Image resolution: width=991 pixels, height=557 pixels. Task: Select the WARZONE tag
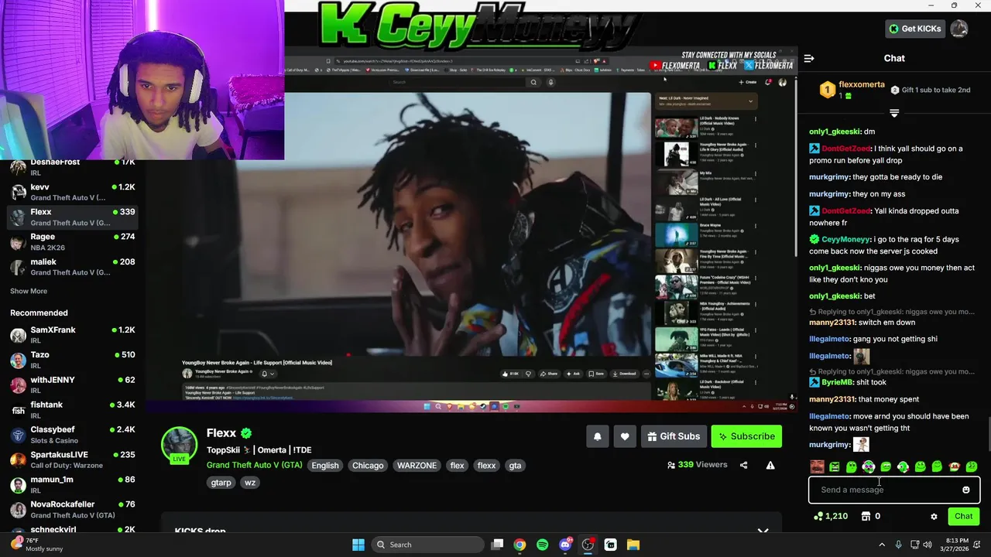coord(417,466)
